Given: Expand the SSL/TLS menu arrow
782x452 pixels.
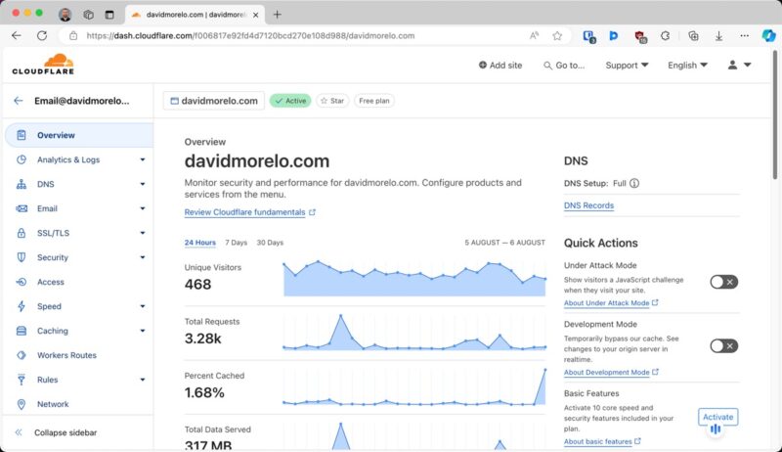Looking at the screenshot, I should [x=142, y=233].
